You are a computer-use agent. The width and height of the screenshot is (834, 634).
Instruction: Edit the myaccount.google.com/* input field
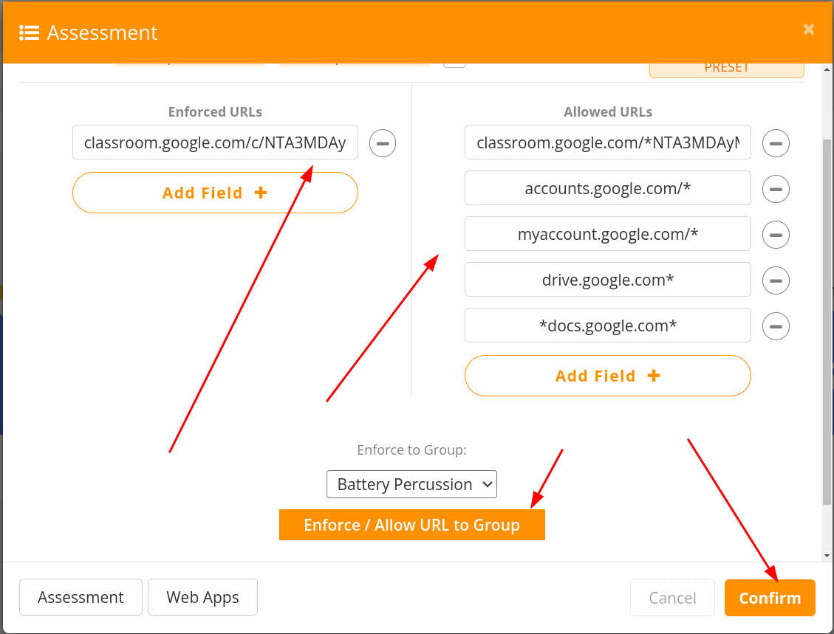tap(607, 234)
